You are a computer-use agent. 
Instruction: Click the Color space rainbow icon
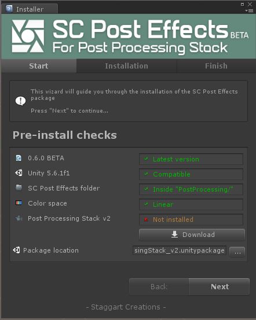point(19,203)
